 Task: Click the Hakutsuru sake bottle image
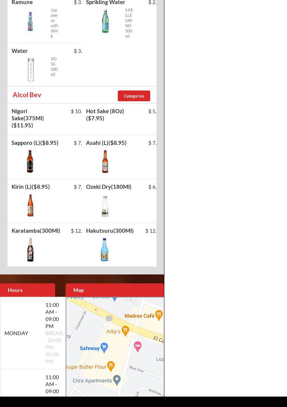click(x=105, y=249)
